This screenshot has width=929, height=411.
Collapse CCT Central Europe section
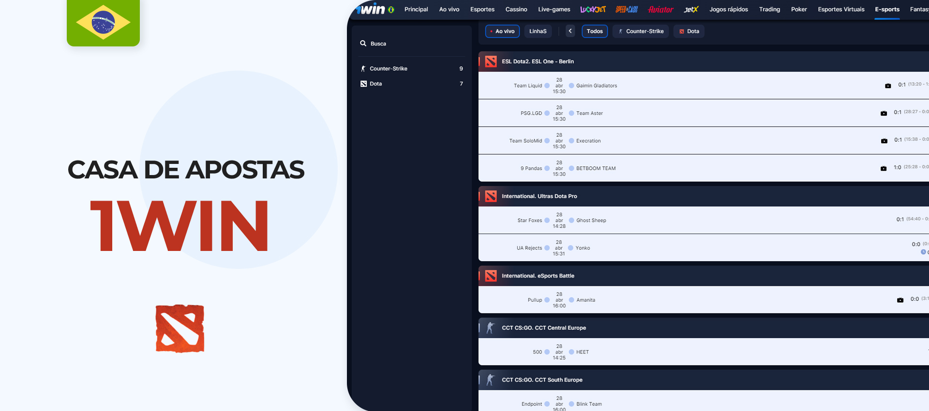pyautogui.click(x=704, y=328)
